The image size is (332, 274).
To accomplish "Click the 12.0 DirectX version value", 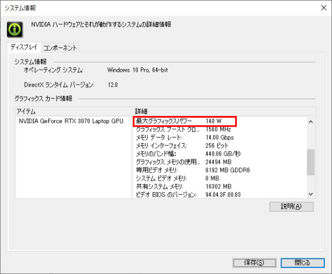I will click(x=113, y=85).
